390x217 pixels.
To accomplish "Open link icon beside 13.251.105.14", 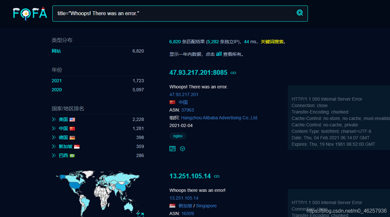I will (x=217, y=176).
